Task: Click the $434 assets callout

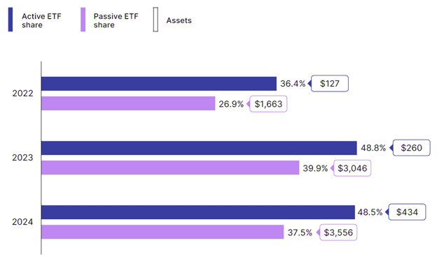Action: coord(407,212)
